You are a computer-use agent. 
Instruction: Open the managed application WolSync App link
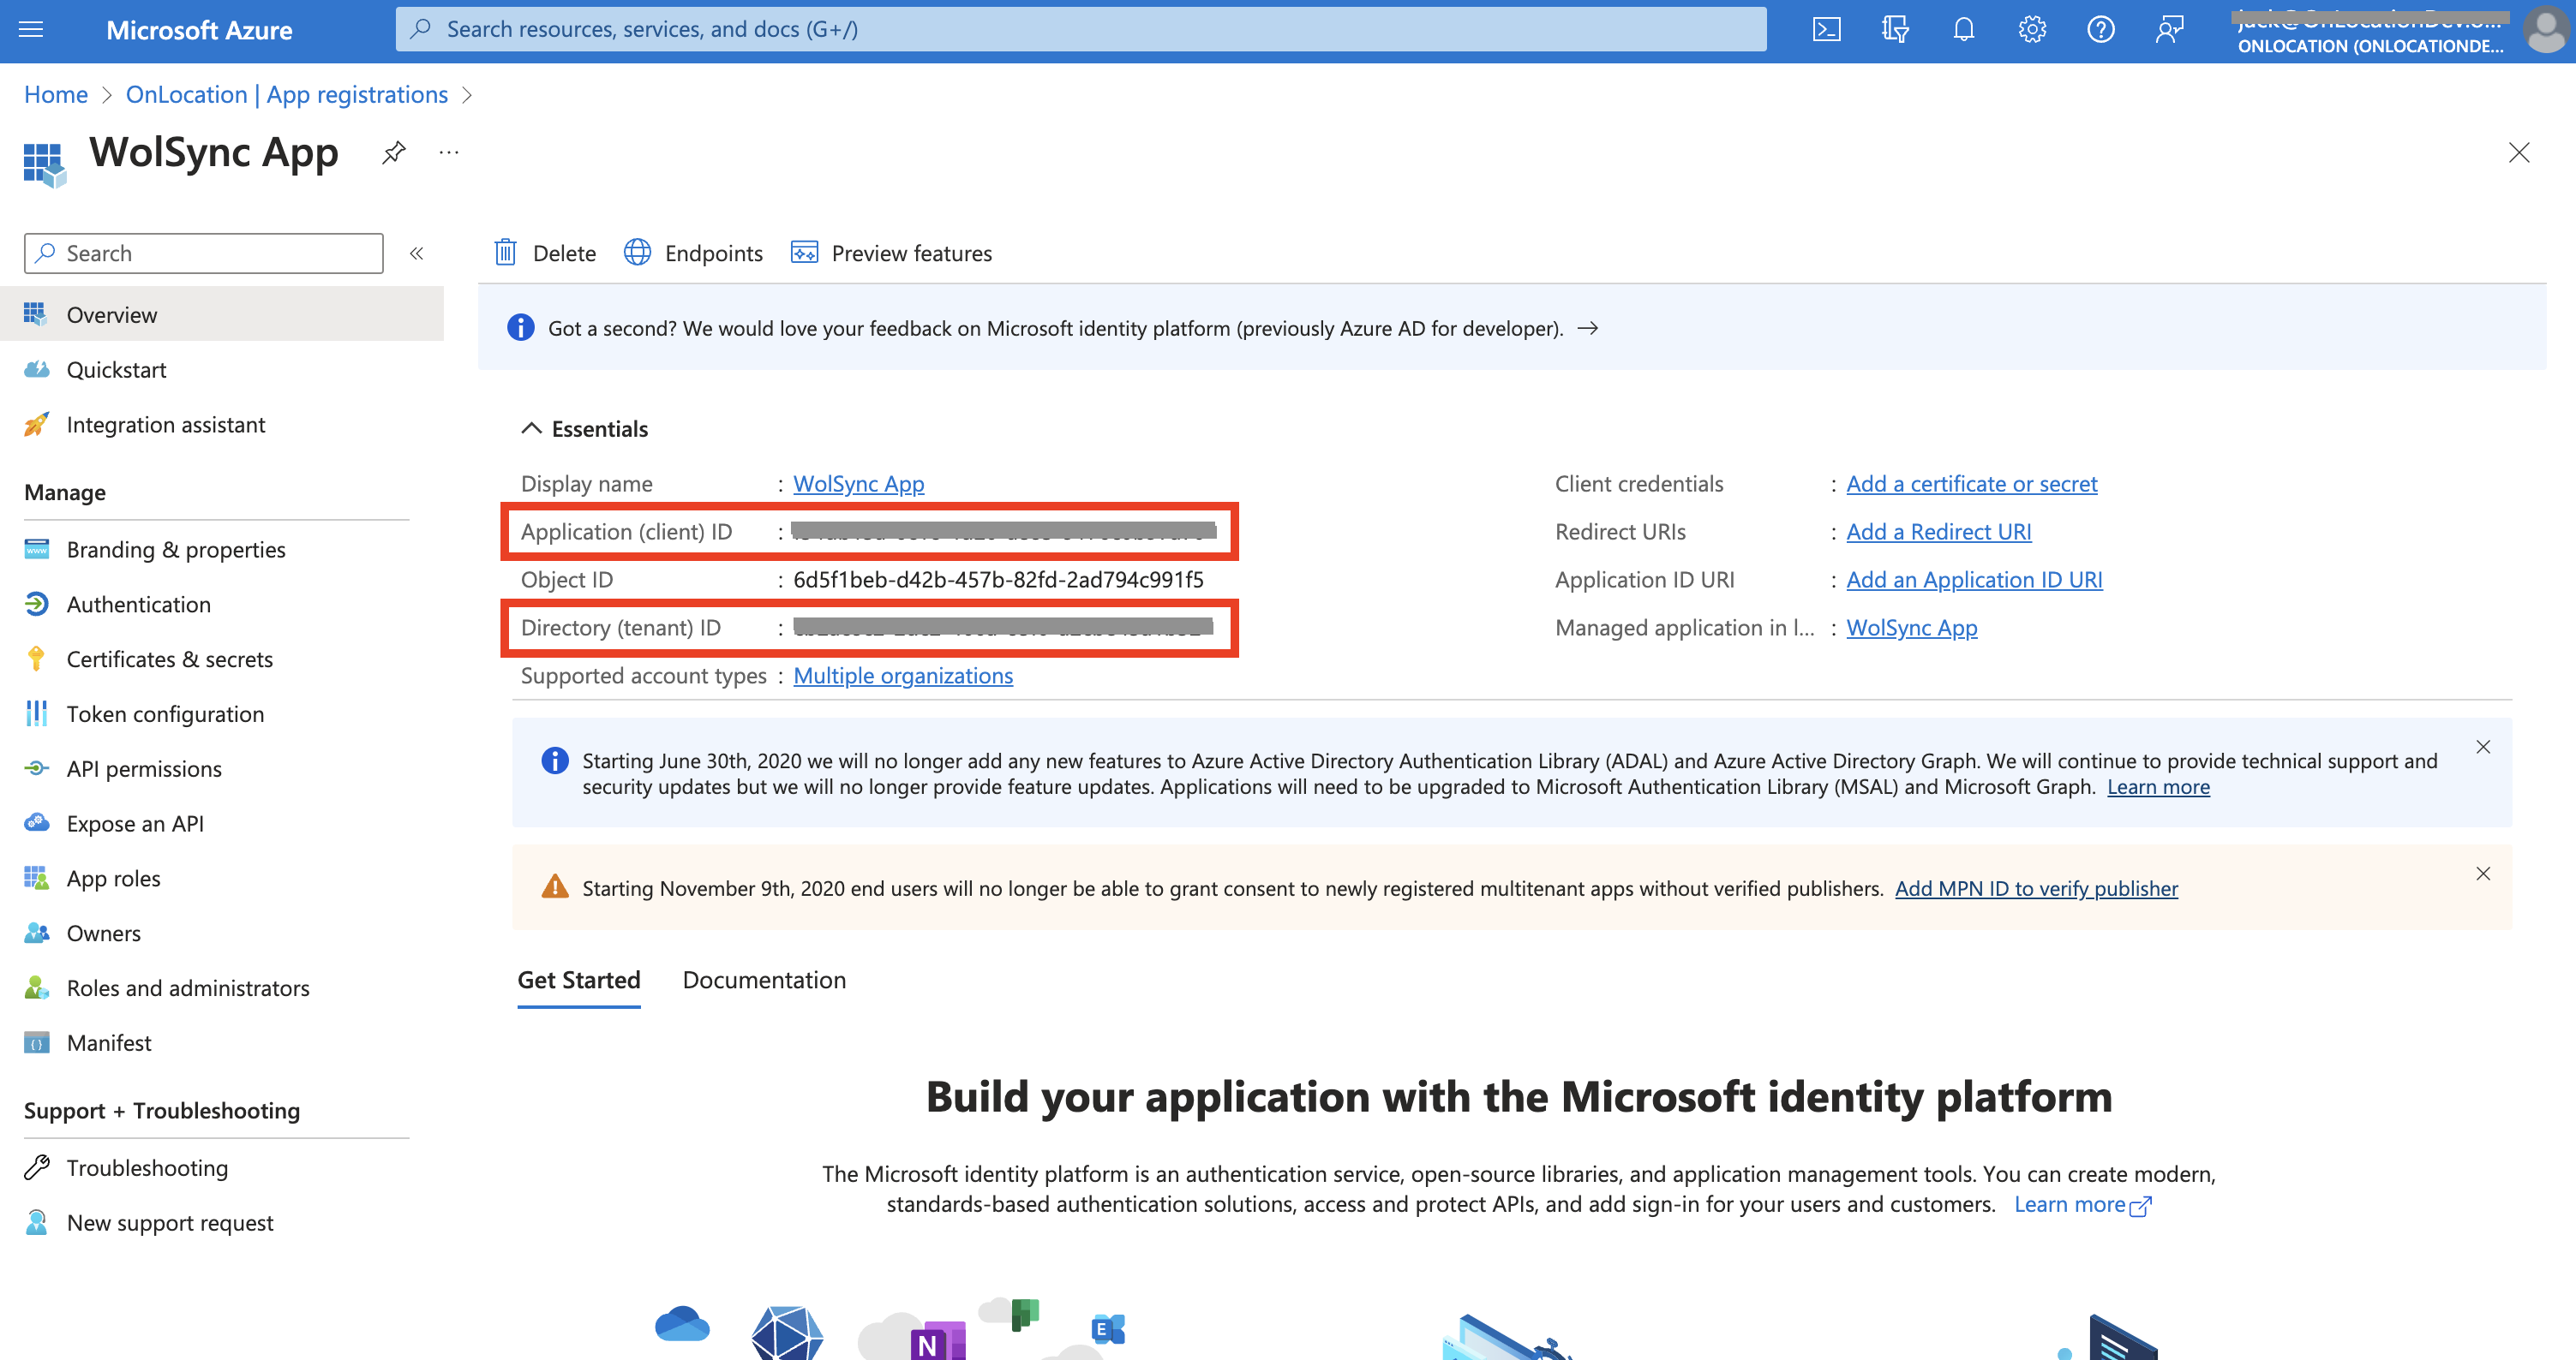[x=1911, y=628]
